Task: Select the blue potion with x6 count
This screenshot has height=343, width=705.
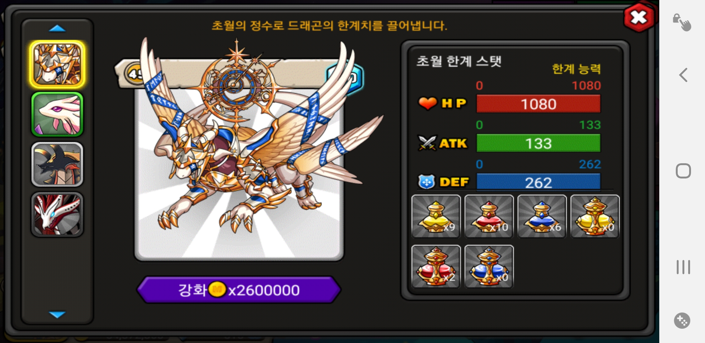Action: [542, 216]
